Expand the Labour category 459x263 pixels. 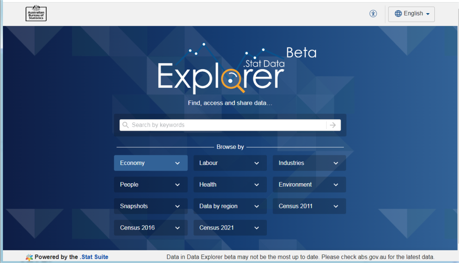coord(230,163)
